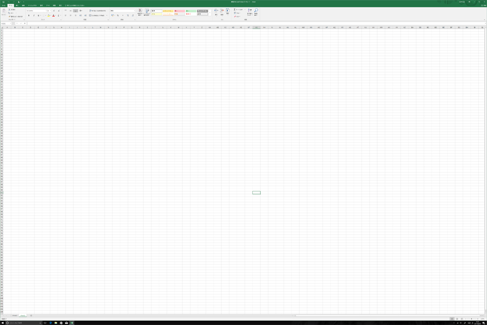This screenshot has height=325, width=487.
Task: Click the Paste clipboard icon
Action: [4, 11]
